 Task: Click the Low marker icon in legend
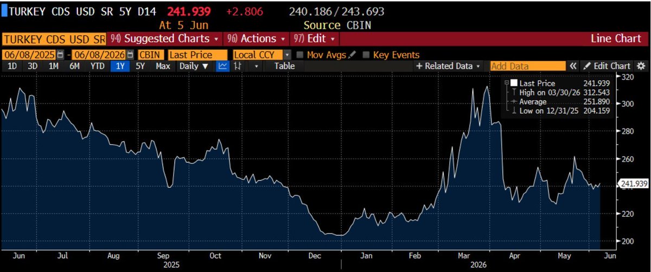[513, 109]
